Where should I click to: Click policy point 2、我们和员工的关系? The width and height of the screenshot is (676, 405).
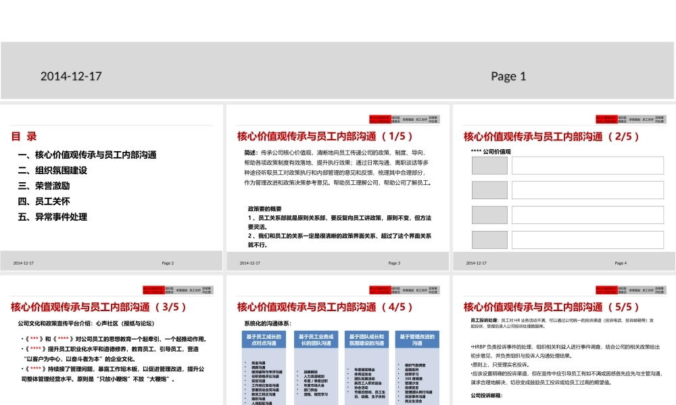[x=339, y=240]
